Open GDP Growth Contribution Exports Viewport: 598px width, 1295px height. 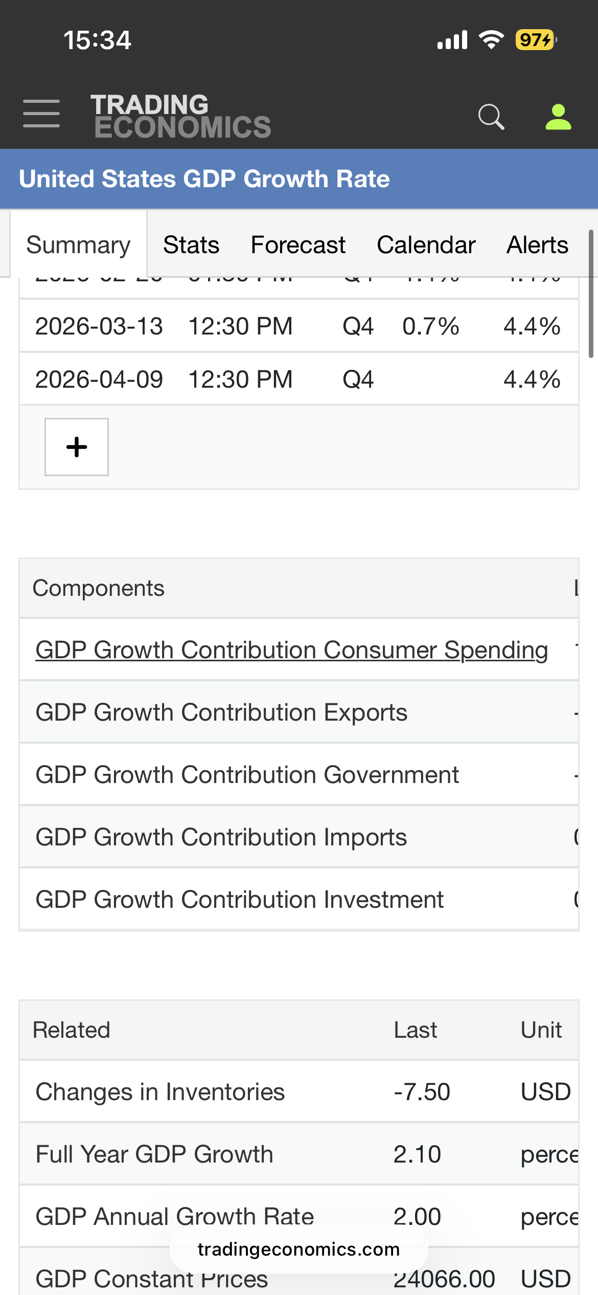click(x=221, y=712)
